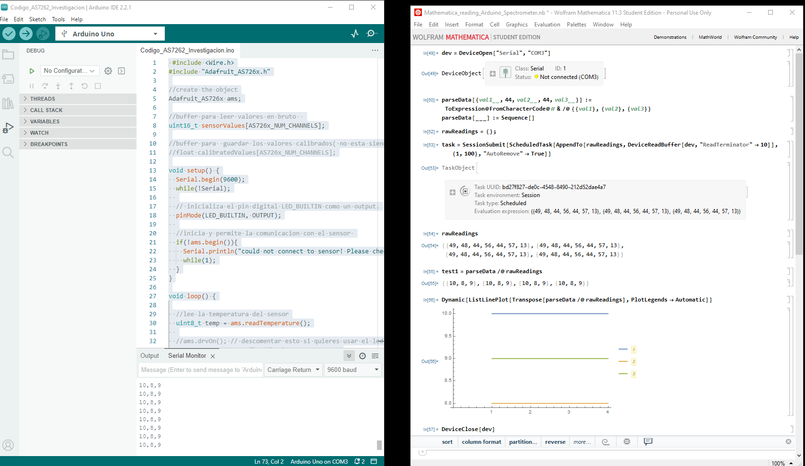Open the Arduino Uno board selector dropdown
The height and width of the screenshot is (466, 805).
point(110,34)
